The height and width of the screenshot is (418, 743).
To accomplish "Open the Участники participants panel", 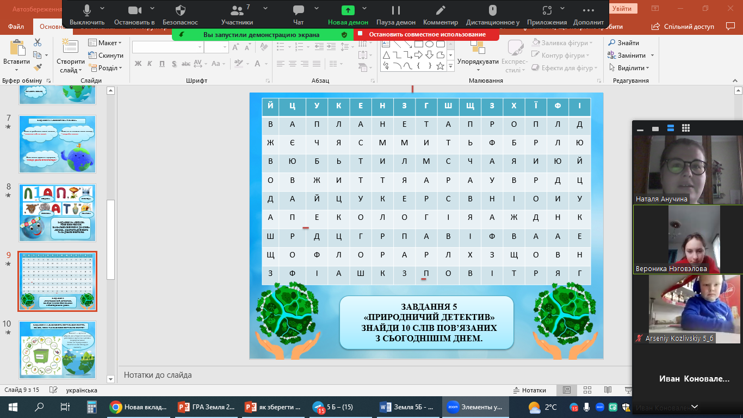I will (237, 14).
